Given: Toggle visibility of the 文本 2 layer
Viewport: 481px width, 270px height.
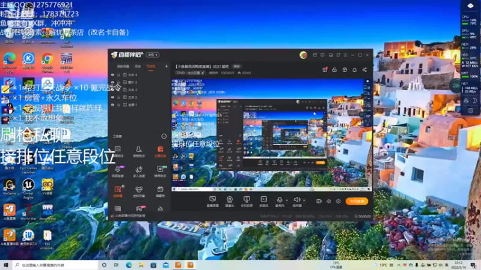Looking at the screenshot, I should point(112,97).
